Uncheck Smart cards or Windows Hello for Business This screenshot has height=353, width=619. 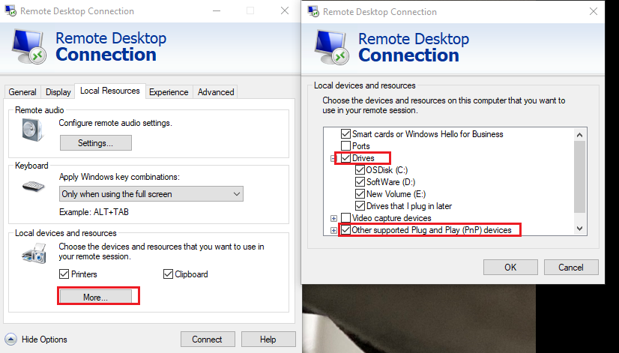click(345, 134)
